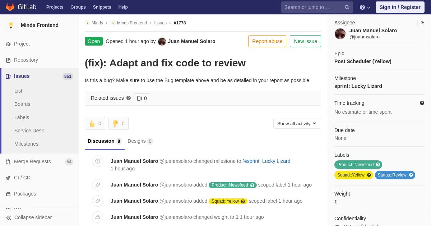This screenshot has width=431, height=226.
Task: Click Time tracking help icon
Action: coord(422,103)
